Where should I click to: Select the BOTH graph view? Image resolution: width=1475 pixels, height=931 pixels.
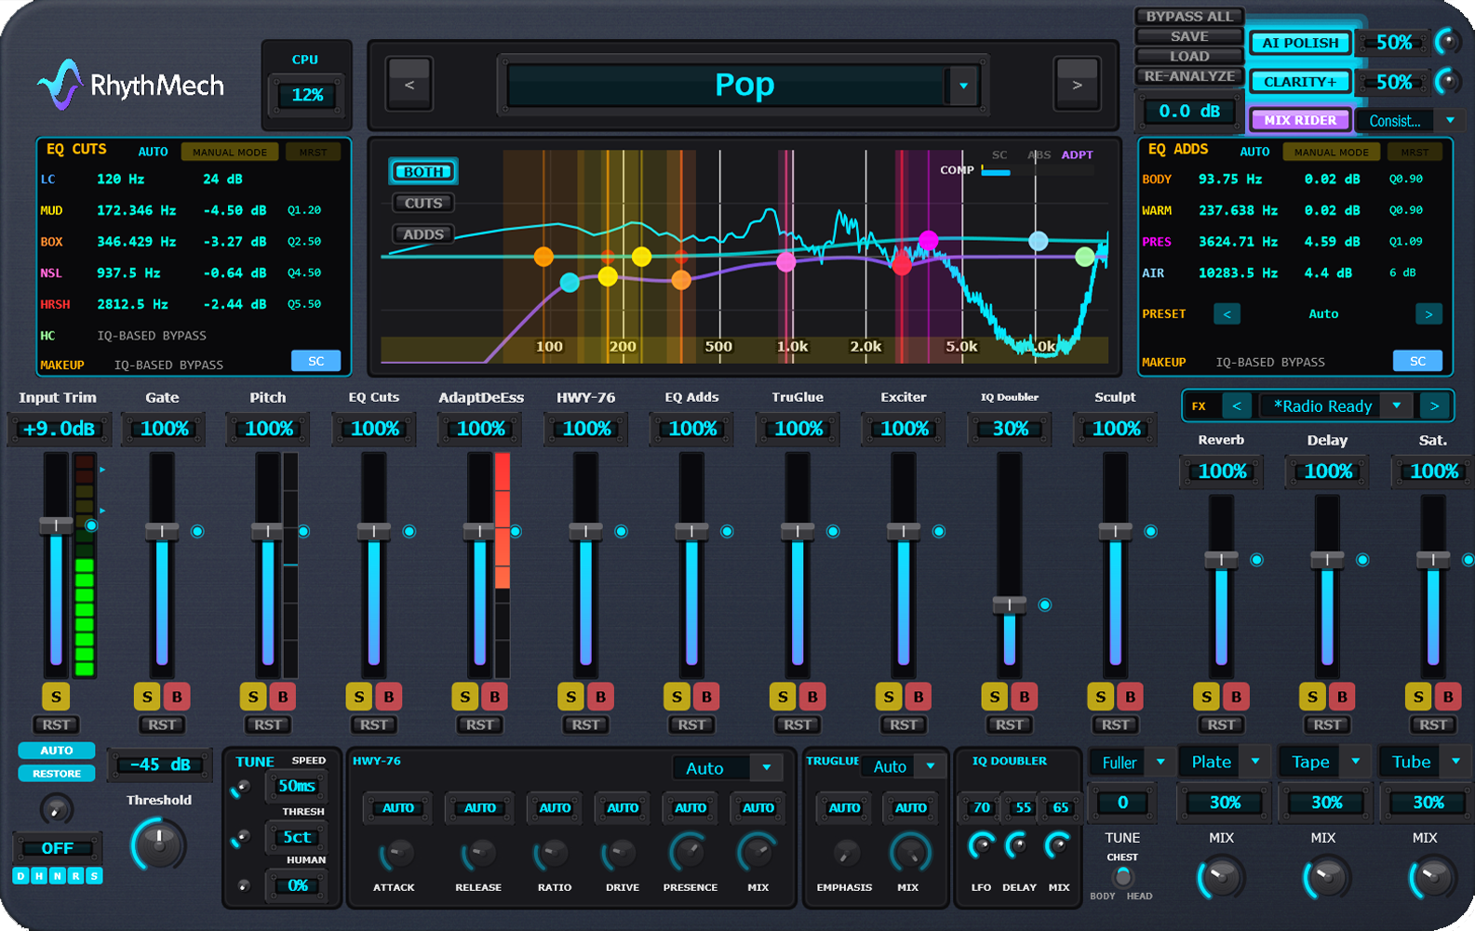click(x=423, y=172)
